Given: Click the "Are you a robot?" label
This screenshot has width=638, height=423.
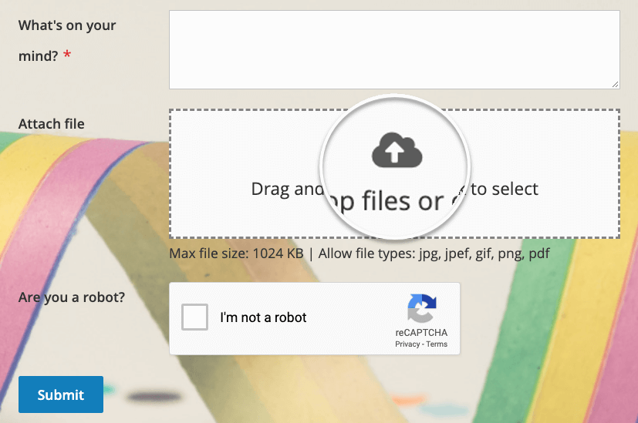Looking at the screenshot, I should [x=72, y=297].
